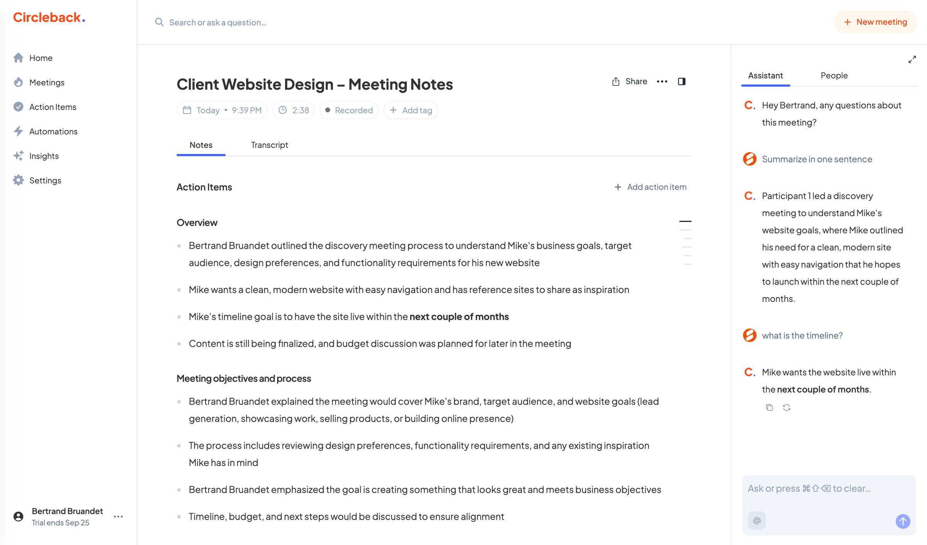Click the Share button
The width and height of the screenshot is (927, 545).
click(x=630, y=81)
